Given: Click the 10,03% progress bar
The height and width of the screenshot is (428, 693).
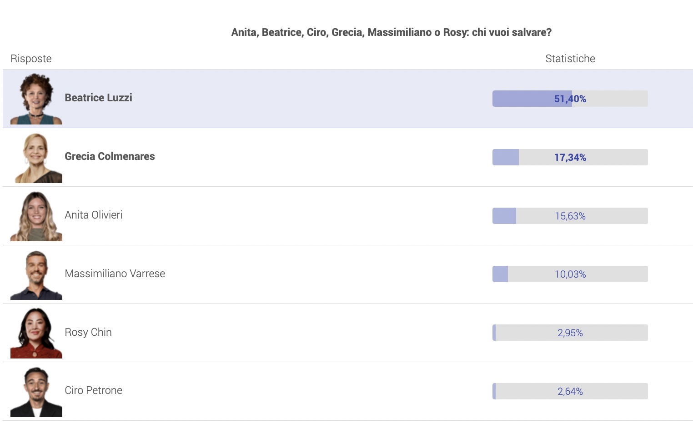Looking at the screenshot, I should (570, 274).
